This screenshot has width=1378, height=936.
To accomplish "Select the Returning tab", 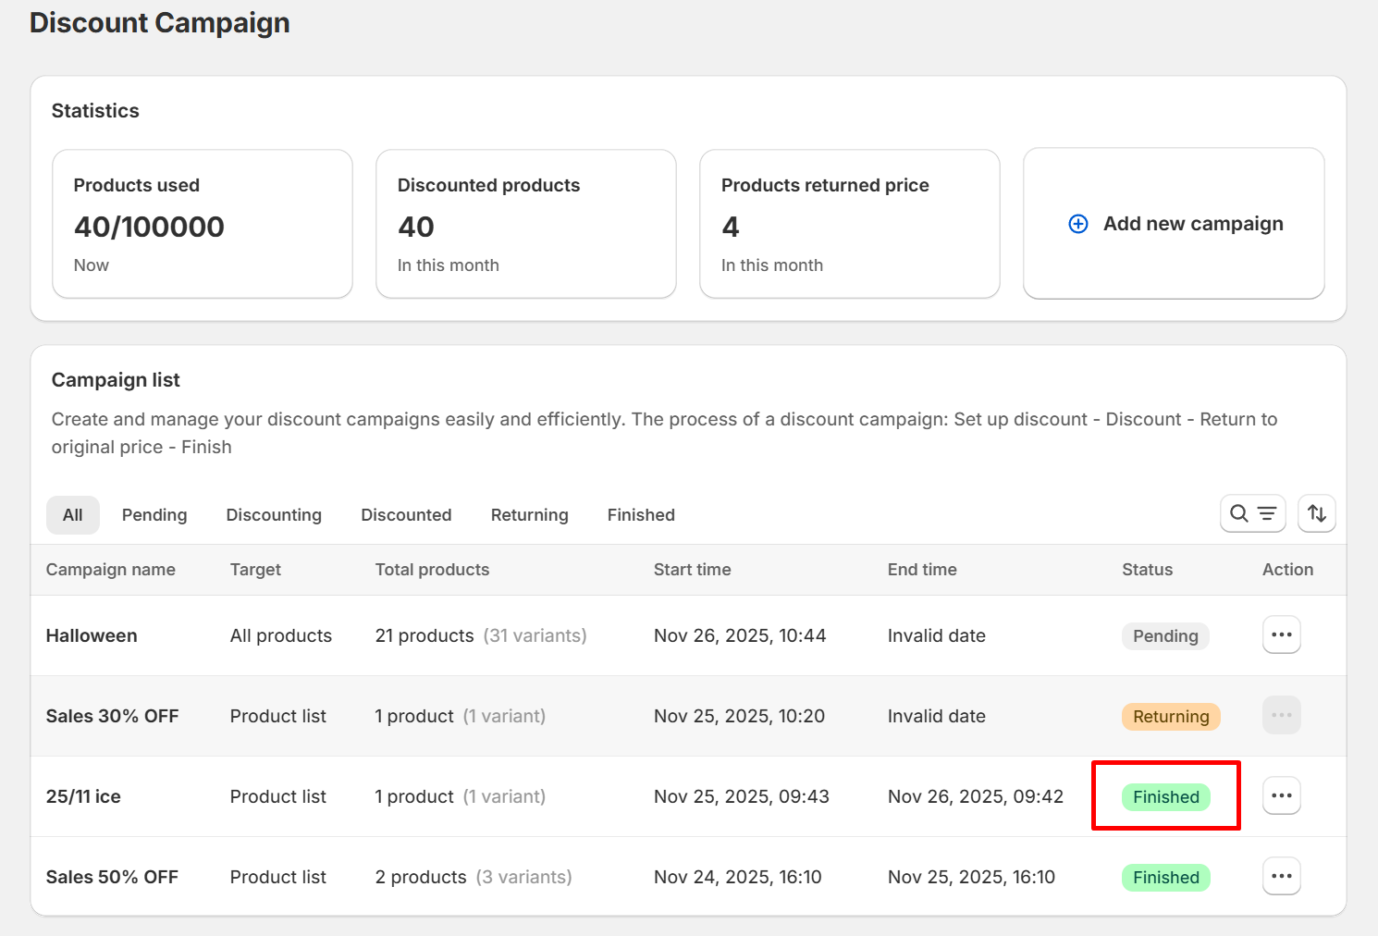I will tap(529, 515).
